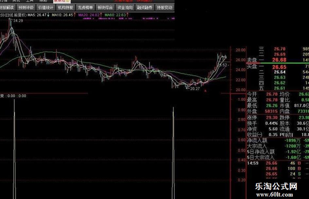Click the trade row with volume 100
Screen dimensions: 309x199
coord(278,169)
